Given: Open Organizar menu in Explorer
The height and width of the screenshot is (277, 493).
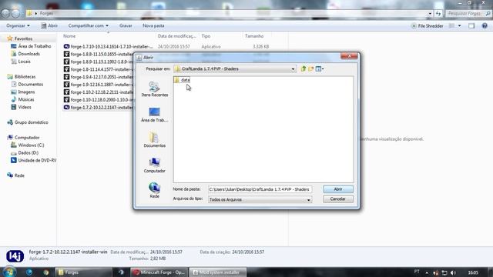Looking at the screenshot, I should pyautogui.click(x=18, y=25).
